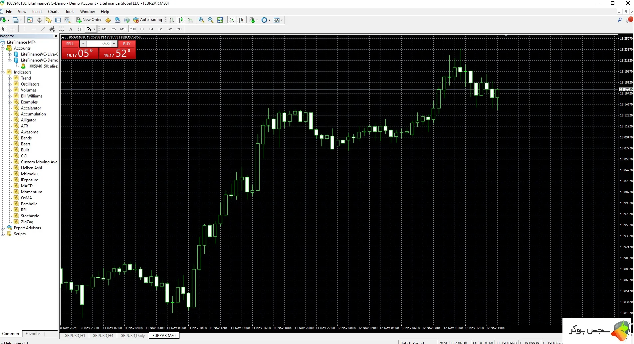This screenshot has height=344, width=634.
Task: Collapse the Accounts tree node
Action: (3, 48)
